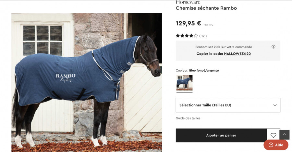Screen dimensions: 292x152
Task: Click the Chemise séchante Rambo product title
Action: (x=206, y=8)
